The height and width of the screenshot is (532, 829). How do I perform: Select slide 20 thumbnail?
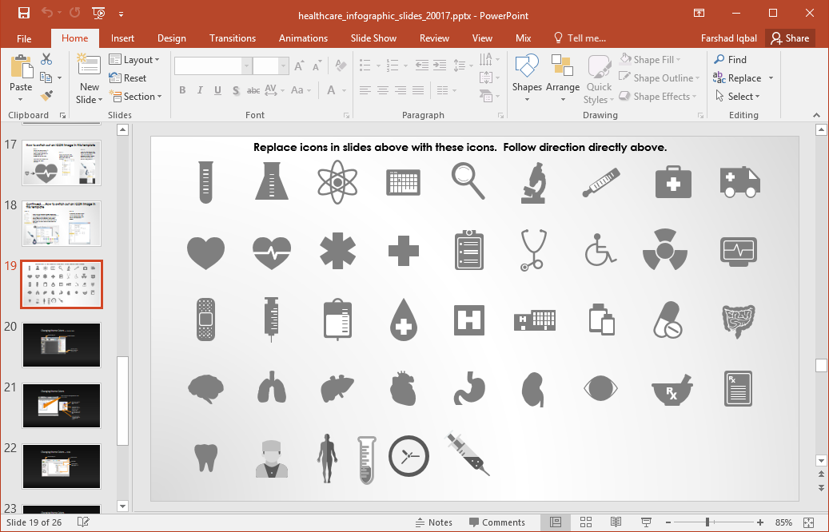point(62,344)
